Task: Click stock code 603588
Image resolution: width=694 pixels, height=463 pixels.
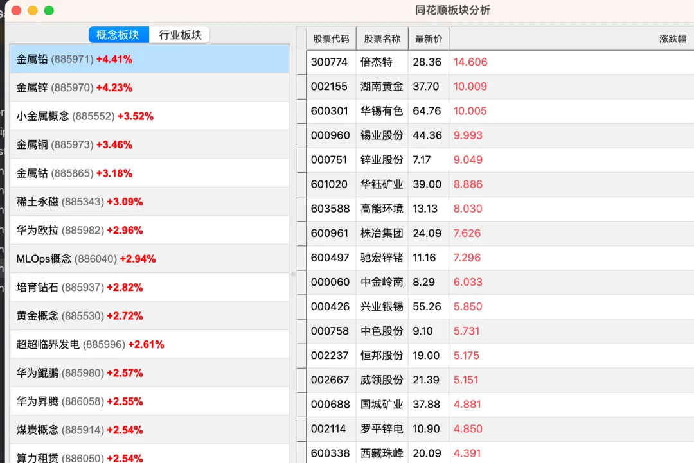Action: click(330, 209)
